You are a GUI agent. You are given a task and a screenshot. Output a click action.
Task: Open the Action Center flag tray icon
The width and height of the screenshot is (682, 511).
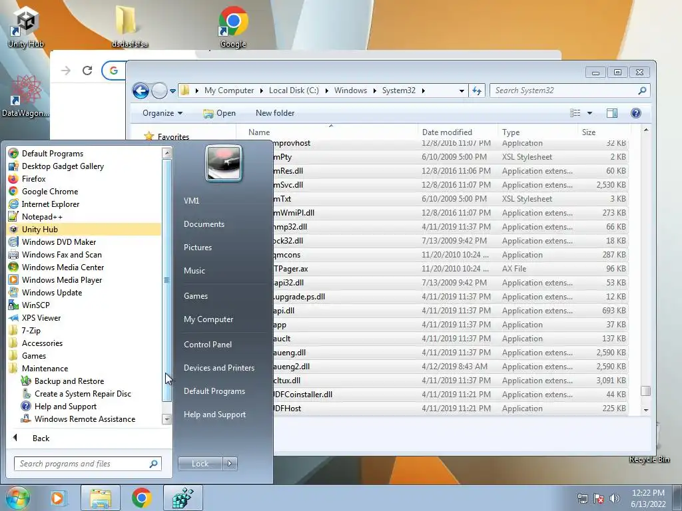tap(599, 498)
